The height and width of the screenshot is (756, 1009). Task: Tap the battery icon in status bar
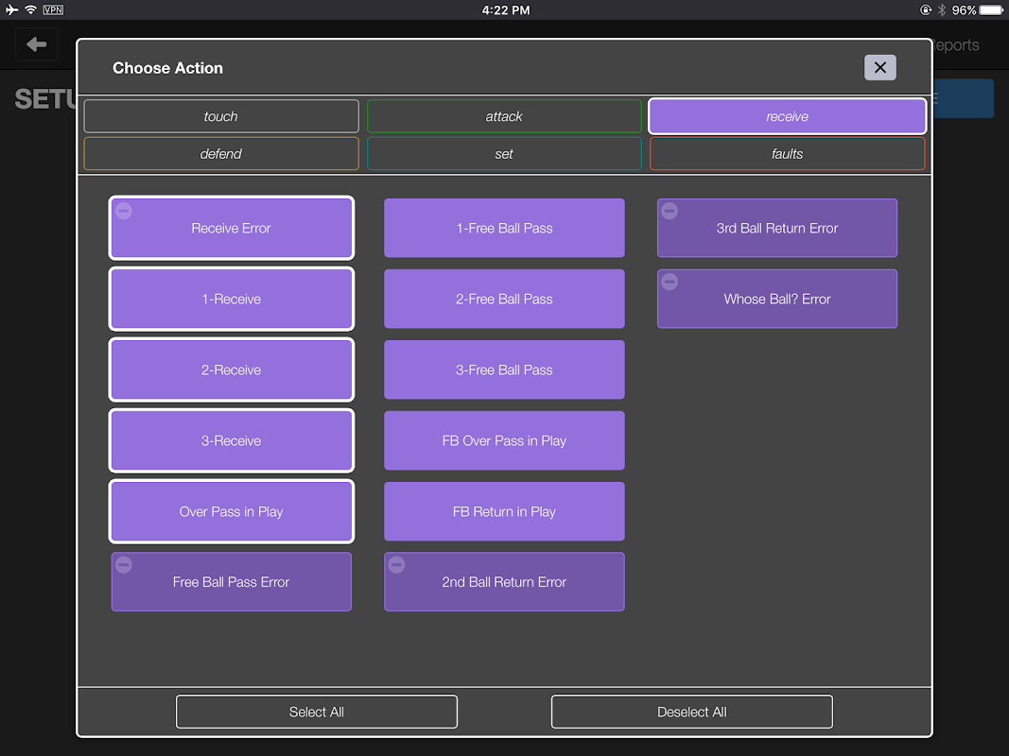[991, 9]
